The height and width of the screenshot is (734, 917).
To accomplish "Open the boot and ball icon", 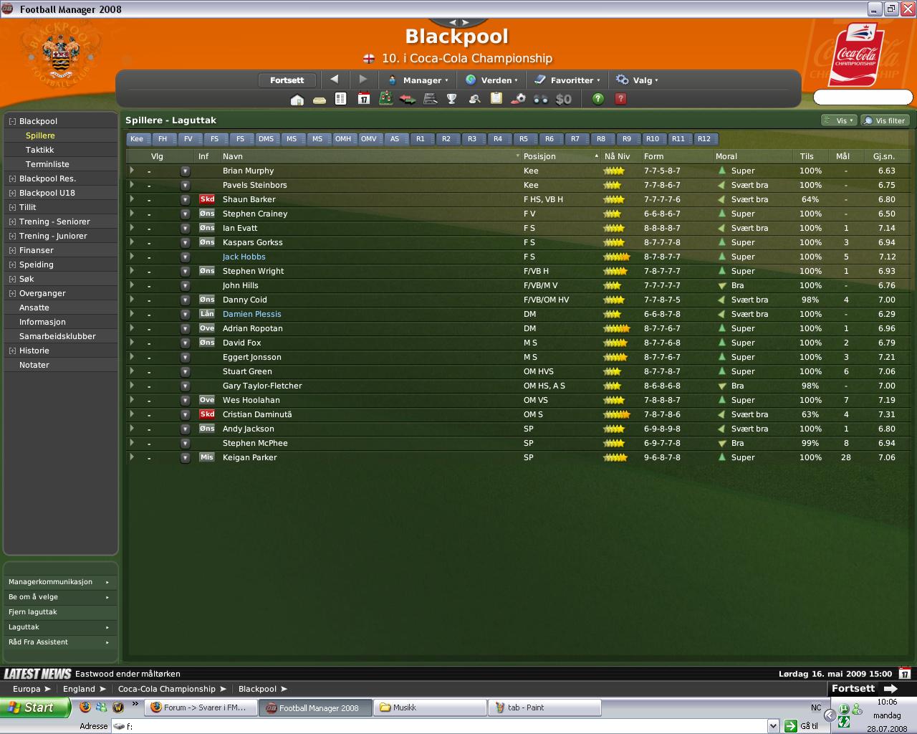I will 519,99.
